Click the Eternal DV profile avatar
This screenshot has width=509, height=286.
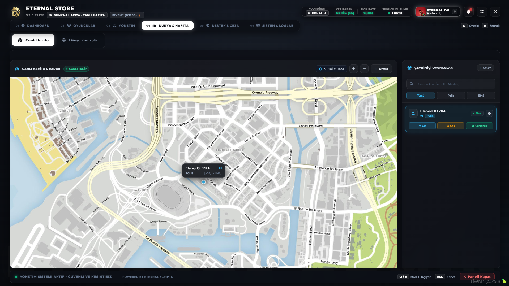click(421, 12)
